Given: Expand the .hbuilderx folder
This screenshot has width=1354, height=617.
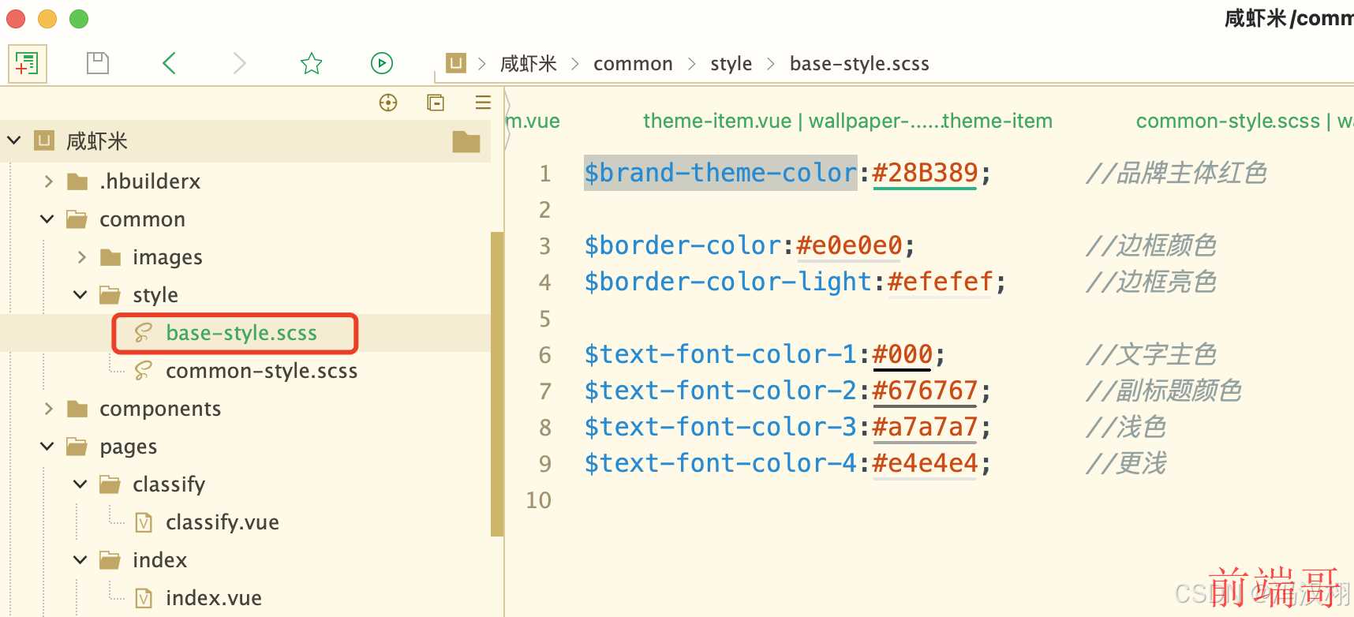Looking at the screenshot, I should [49, 181].
